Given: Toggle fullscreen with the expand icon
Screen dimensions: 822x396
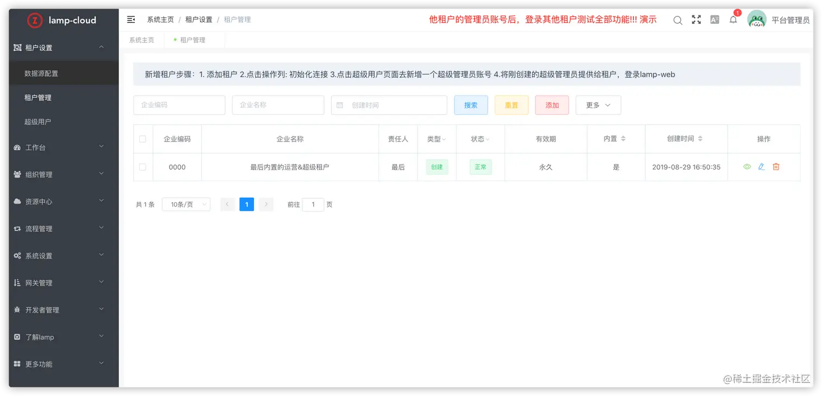Looking at the screenshot, I should tap(696, 20).
